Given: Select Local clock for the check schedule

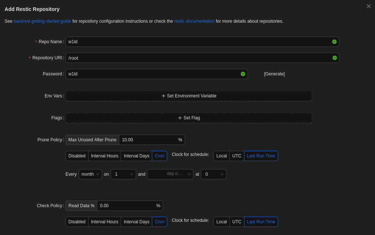Looking at the screenshot, I should click(x=221, y=221).
